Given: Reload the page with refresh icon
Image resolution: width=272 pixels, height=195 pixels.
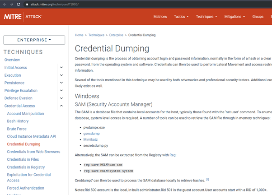Looking at the screenshot, I should pos(19,4).
